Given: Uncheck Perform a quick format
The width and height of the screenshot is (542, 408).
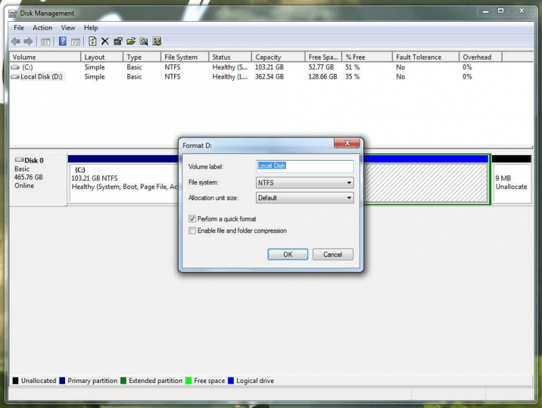Looking at the screenshot, I should click(x=192, y=219).
